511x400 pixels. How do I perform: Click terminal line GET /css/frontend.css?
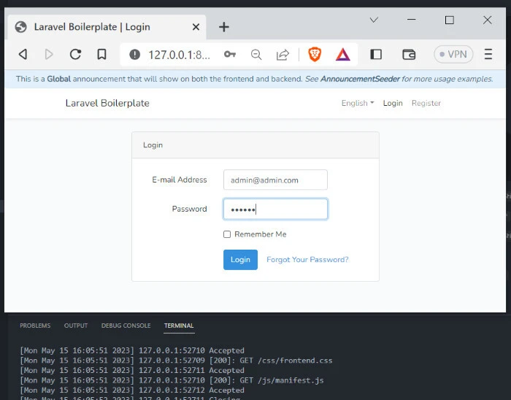(176, 361)
